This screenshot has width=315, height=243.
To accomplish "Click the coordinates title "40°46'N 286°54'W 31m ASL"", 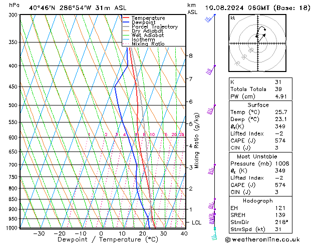I will click(78, 8).
